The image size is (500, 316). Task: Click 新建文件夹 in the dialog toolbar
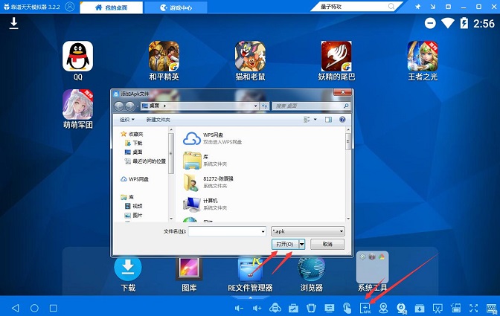pos(158,120)
